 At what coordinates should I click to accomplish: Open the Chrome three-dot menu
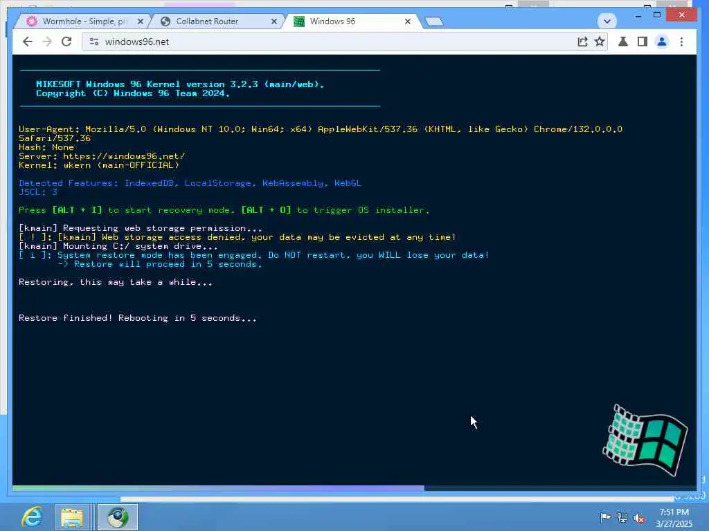[x=681, y=41]
